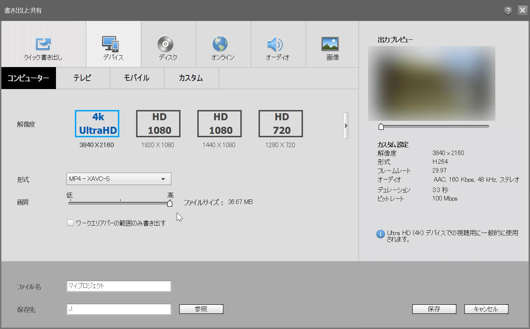
Task: Switch to the カスタム sub-tab
Action: coord(191,78)
